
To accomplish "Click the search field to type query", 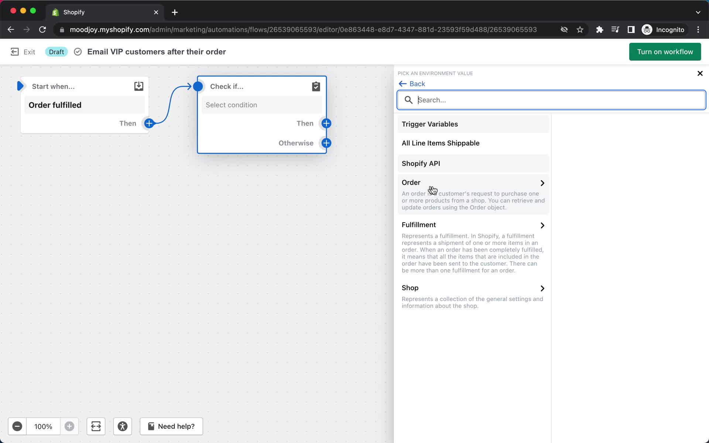I will click(x=551, y=100).
